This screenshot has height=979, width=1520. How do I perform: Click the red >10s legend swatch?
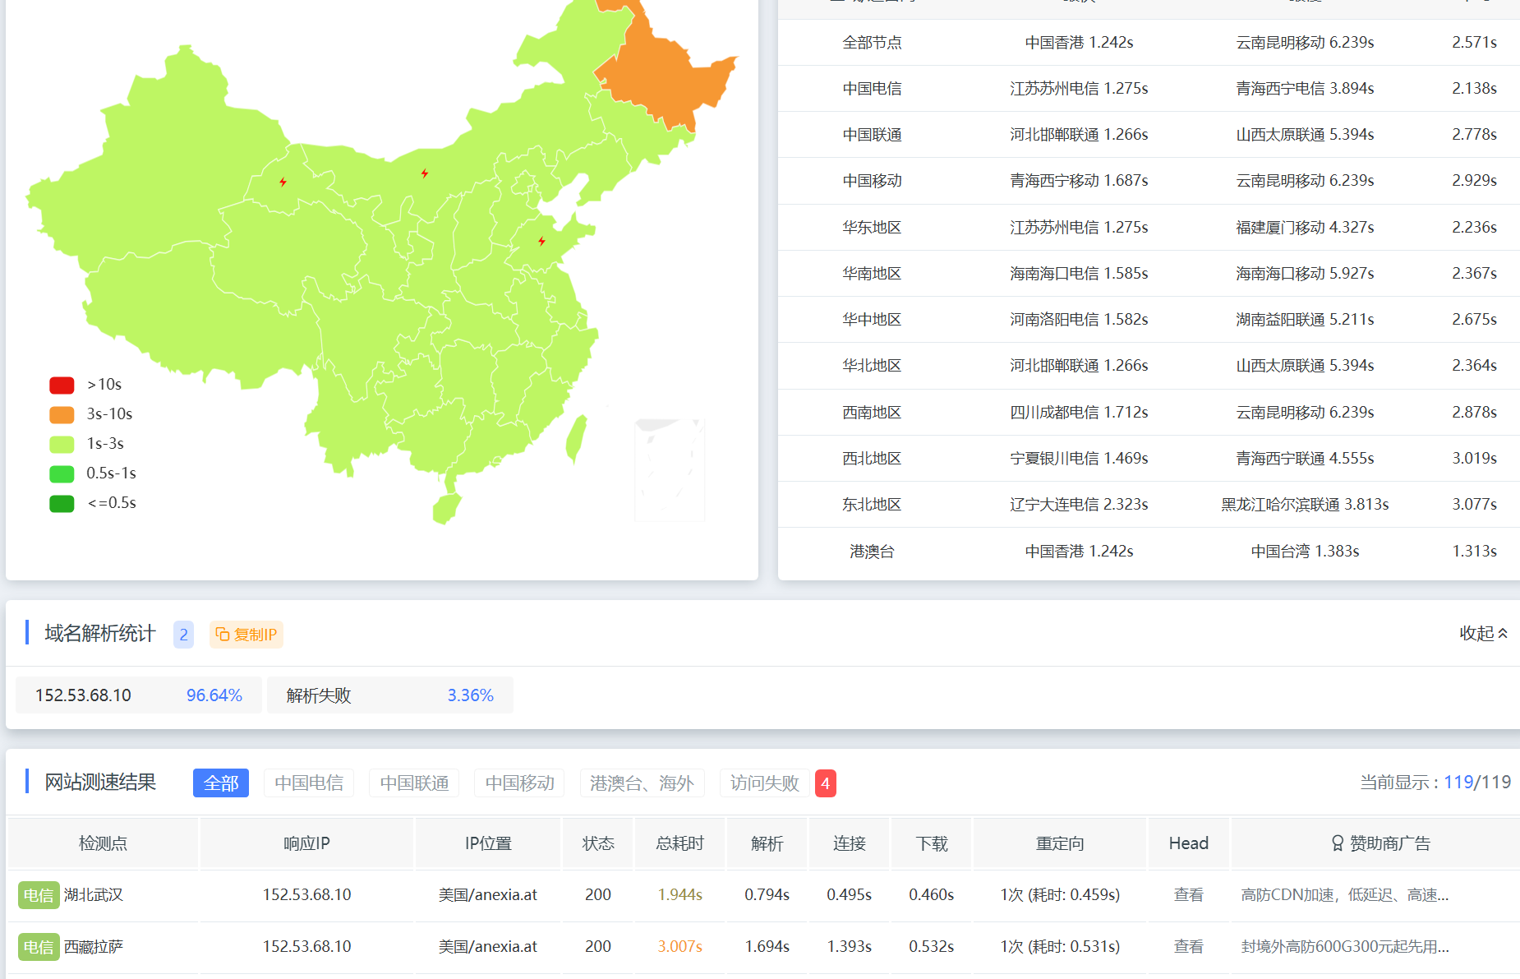(62, 385)
